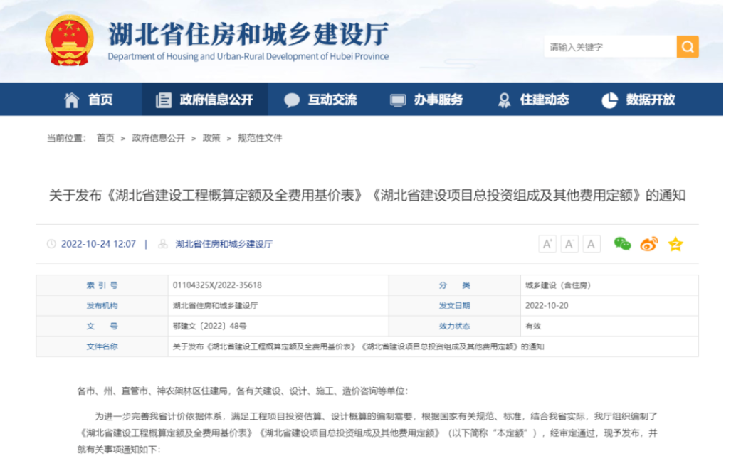Image resolution: width=736 pixels, height=466 pixels.
Task: Increase font size with A+ button
Action: pyautogui.click(x=547, y=244)
